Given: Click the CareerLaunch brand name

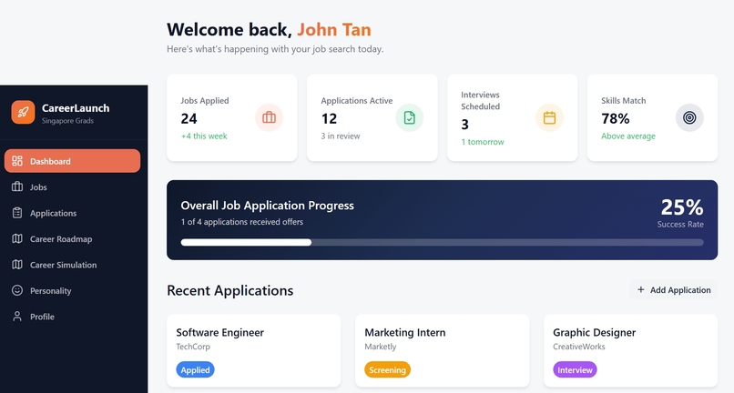Looking at the screenshot, I should point(76,108).
